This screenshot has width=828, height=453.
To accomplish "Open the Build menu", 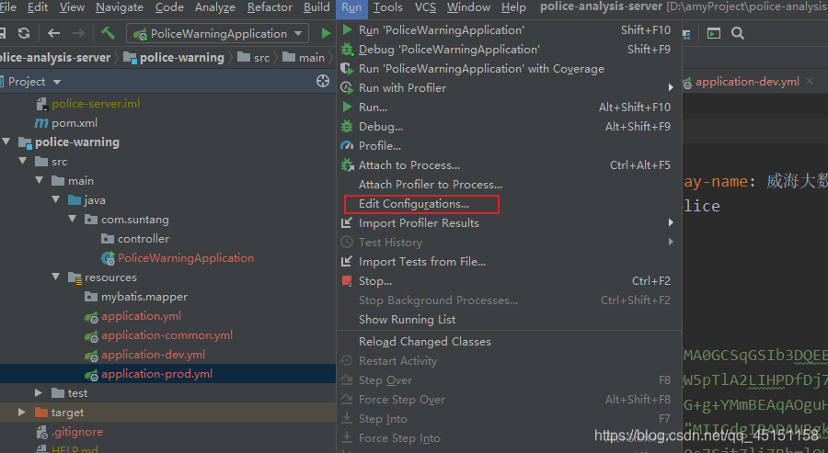I will click(x=316, y=7).
